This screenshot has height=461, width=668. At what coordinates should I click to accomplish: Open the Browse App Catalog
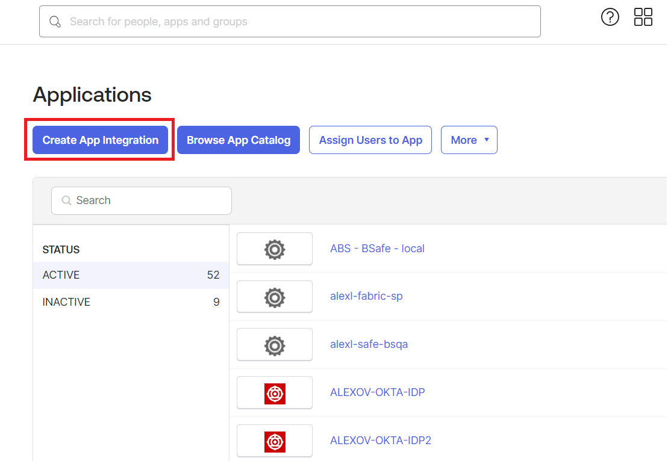[x=238, y=140]
